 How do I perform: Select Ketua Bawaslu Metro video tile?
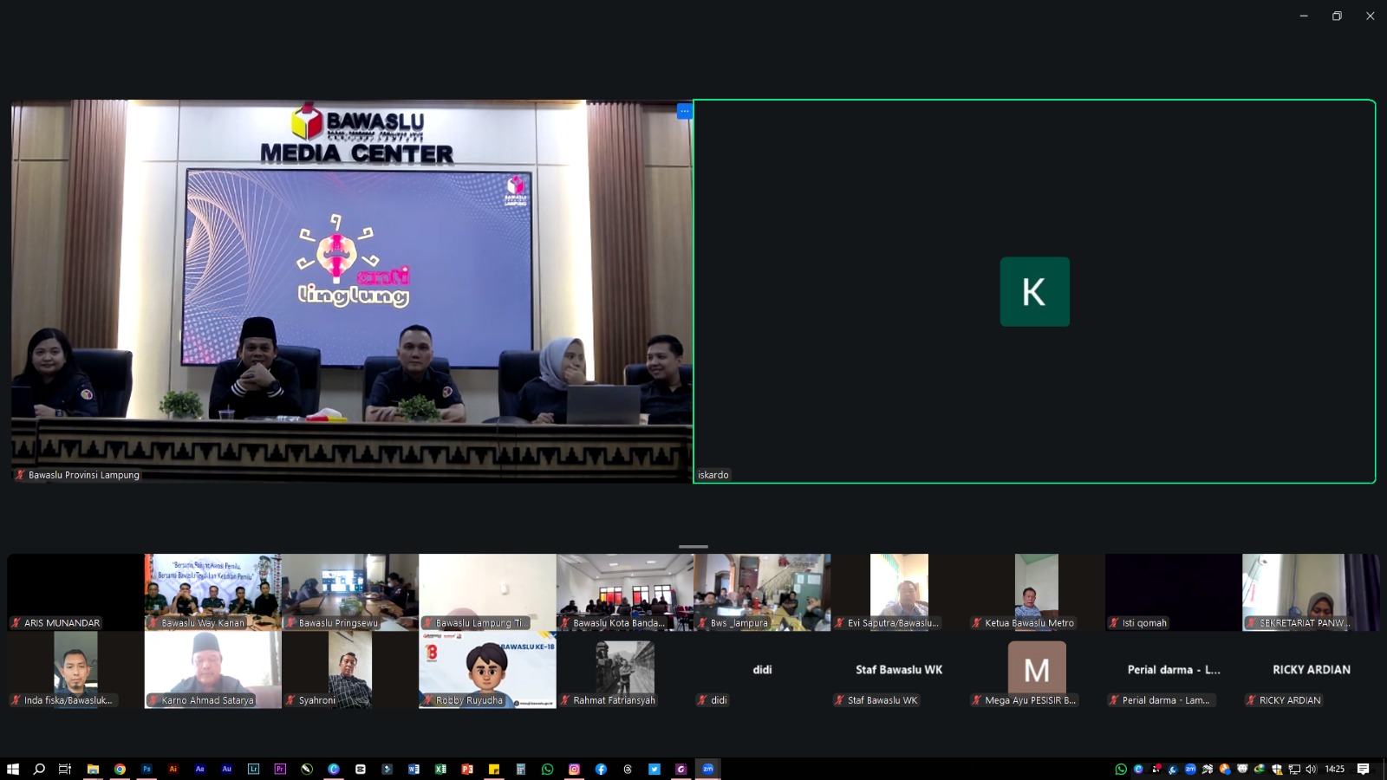click(x=1037, y=592)
